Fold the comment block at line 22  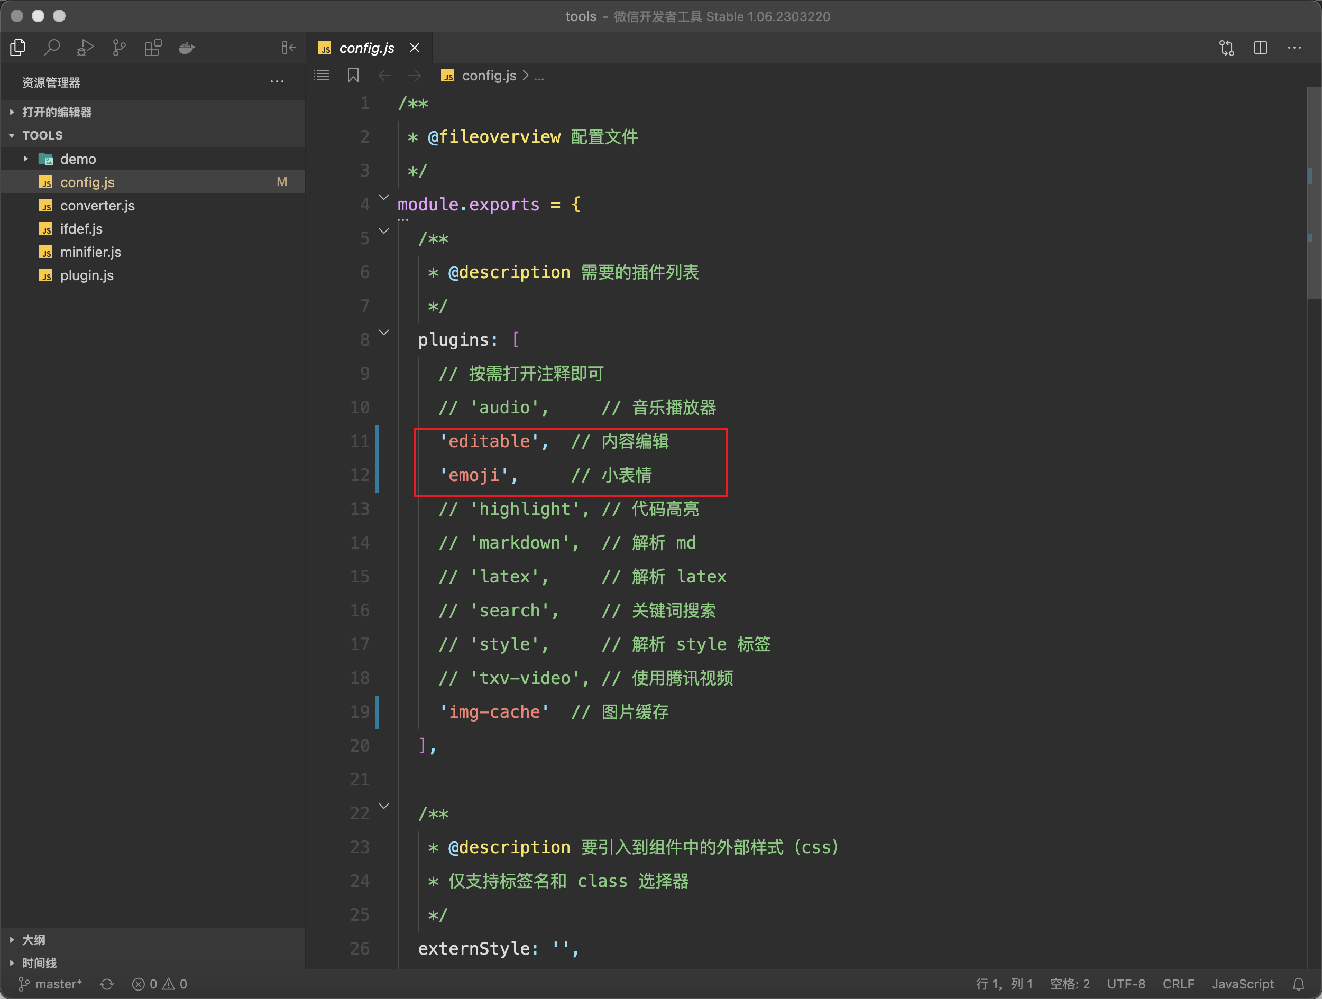coord(384,806)
